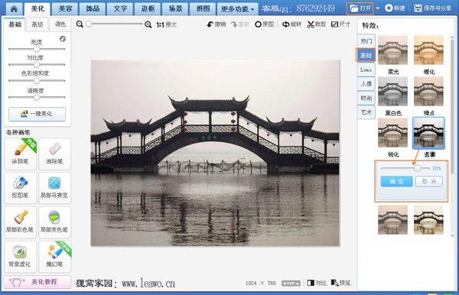The height and width of the screenshot is (295, 459).
Task: Cancel the effect with 取消 button
Action: (x=428, y=181)
